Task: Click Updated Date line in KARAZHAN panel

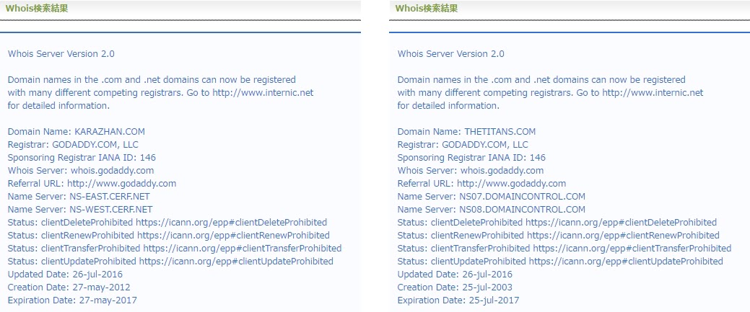Action: pyautogui.click(x=65, y=275)
